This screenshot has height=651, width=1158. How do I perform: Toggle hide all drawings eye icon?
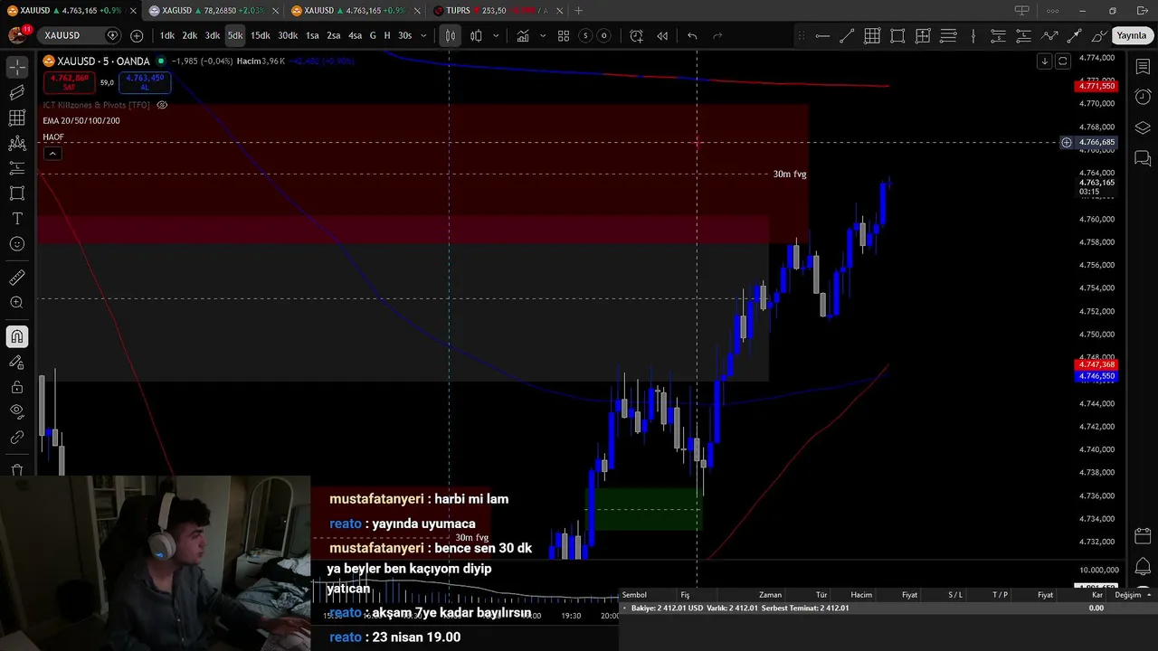pos(17,411)
